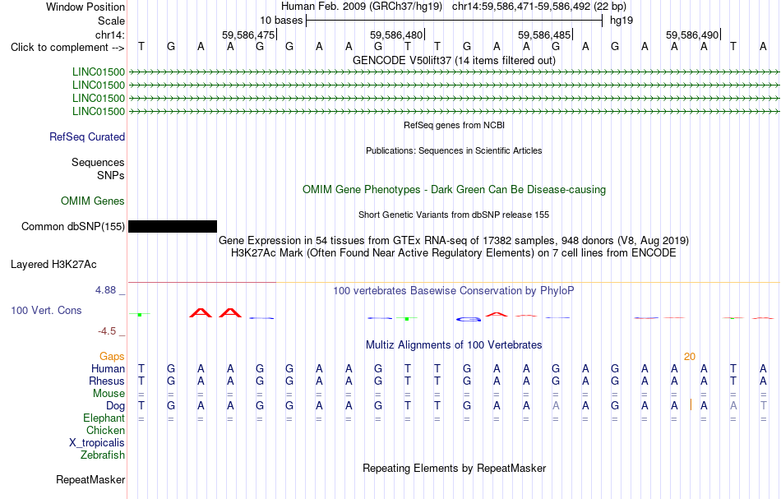The image size is (781, 499).
Task: Click the Layered H3K27Ac track label
Action: tap(53, 265)
